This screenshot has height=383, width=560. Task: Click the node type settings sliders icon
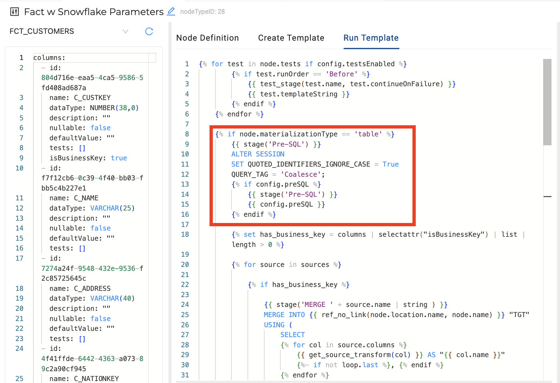click(x=14, y=12)
